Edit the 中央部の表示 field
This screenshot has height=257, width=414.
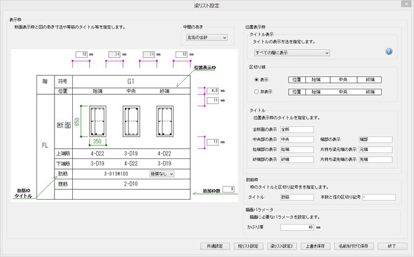tap(297, 139)
